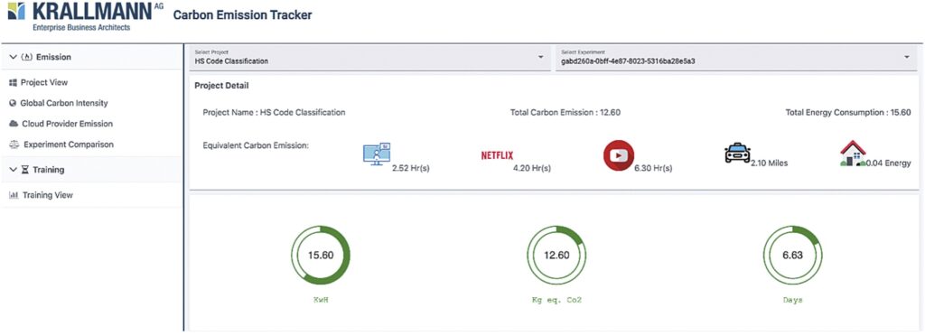Click the Emission section flame icon
This screenshot has width=925, height=336.
26,57
